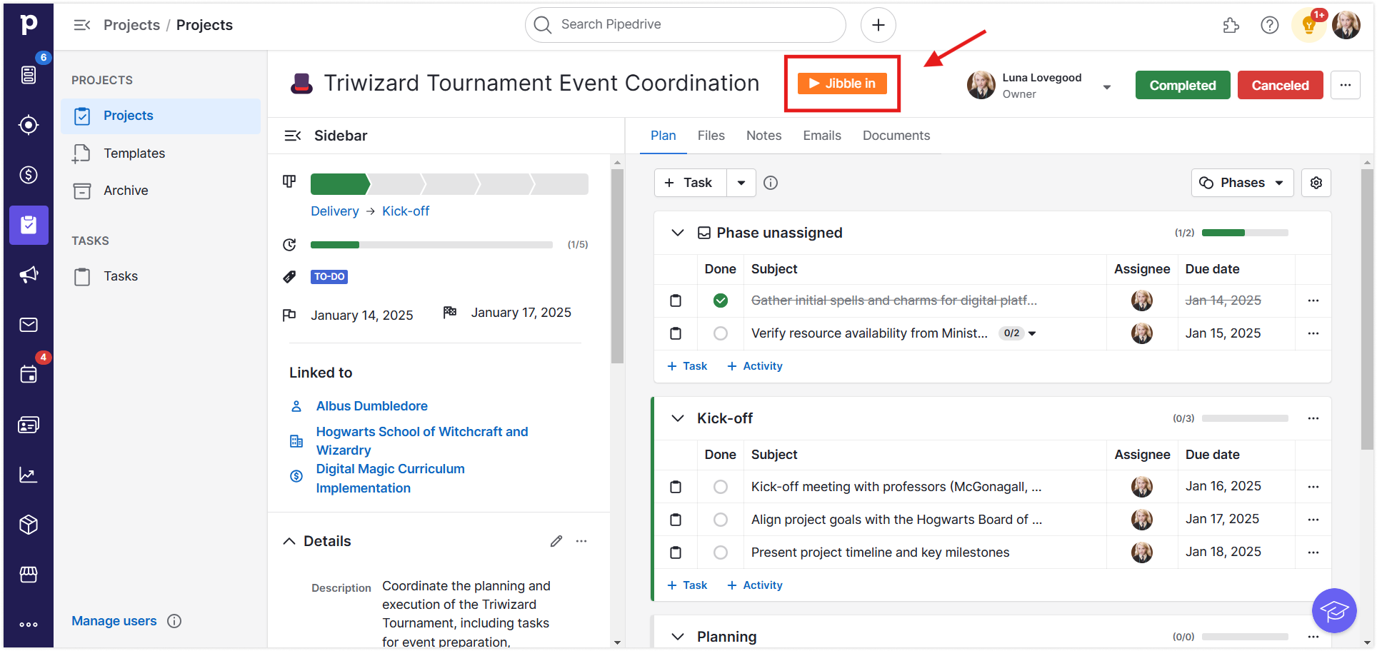Open Activities calendar icon with badge 4

pos(29,374)
